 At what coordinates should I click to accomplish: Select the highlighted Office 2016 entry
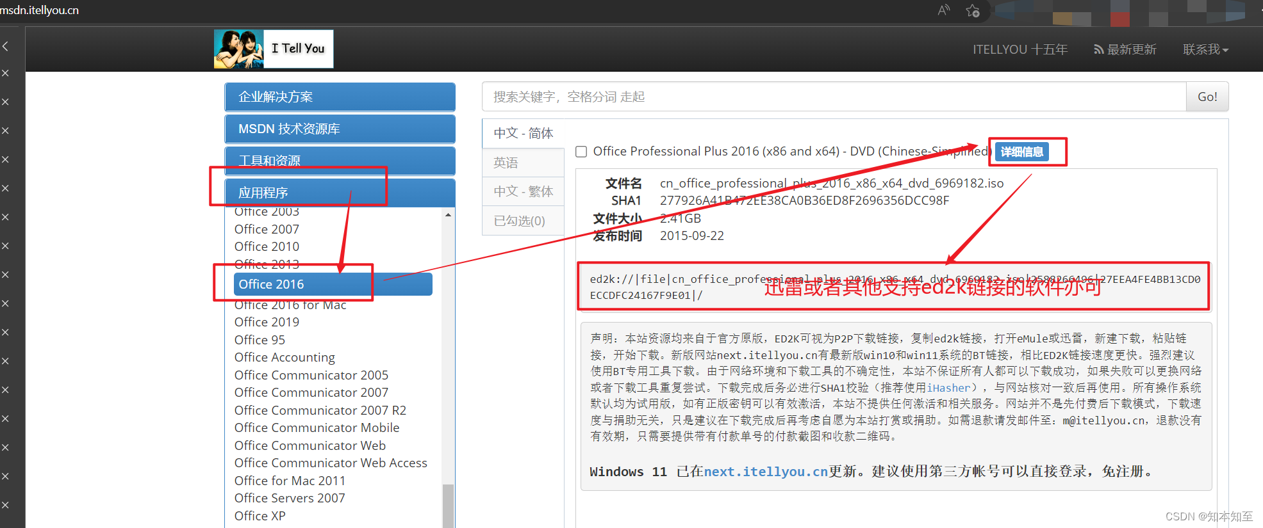pyautogui.click(x=333, y=284)
